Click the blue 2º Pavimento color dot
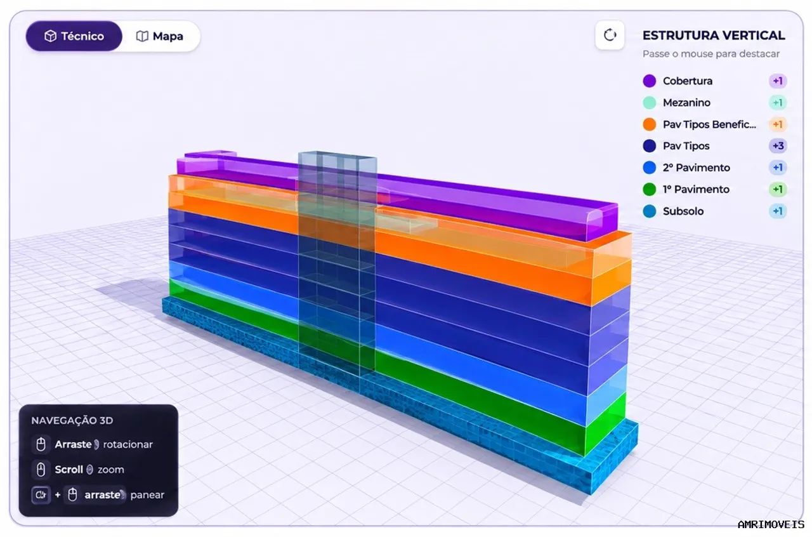 (650, 168)
